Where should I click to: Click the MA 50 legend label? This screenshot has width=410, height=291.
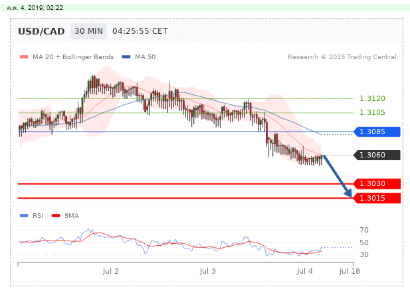(145, 56)
